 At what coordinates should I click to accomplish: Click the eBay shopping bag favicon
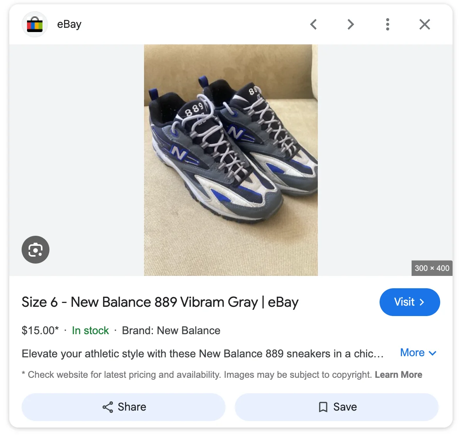click(35, 24)
